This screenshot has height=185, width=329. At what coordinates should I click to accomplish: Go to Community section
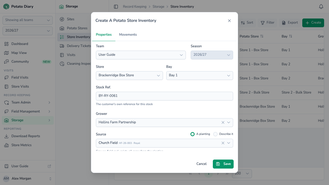point(28,62)
